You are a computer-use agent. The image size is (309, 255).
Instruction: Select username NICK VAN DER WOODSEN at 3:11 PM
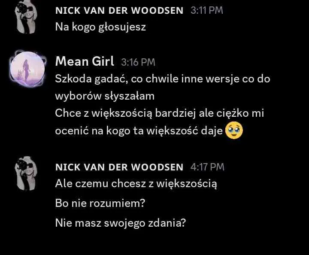pyautogui.click(x=119, y=10)
